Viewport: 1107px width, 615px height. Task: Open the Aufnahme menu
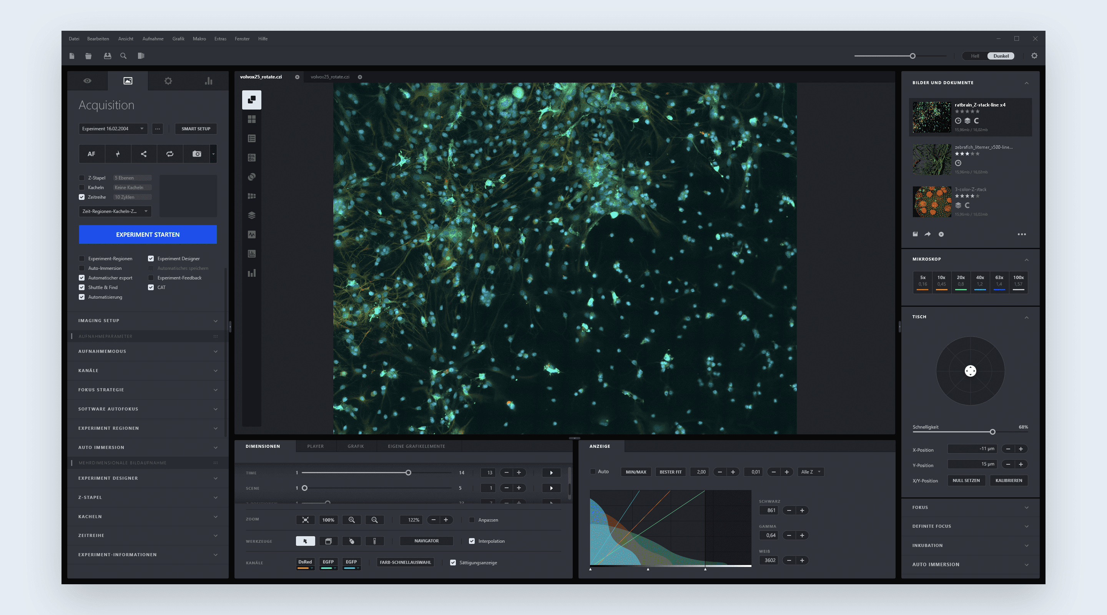coord(153,39)
